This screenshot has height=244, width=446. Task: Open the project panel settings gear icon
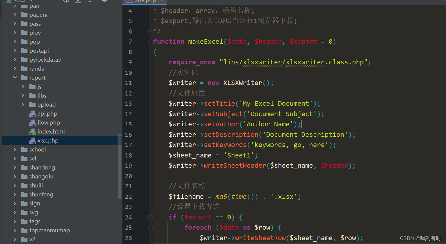pos(104,1)
